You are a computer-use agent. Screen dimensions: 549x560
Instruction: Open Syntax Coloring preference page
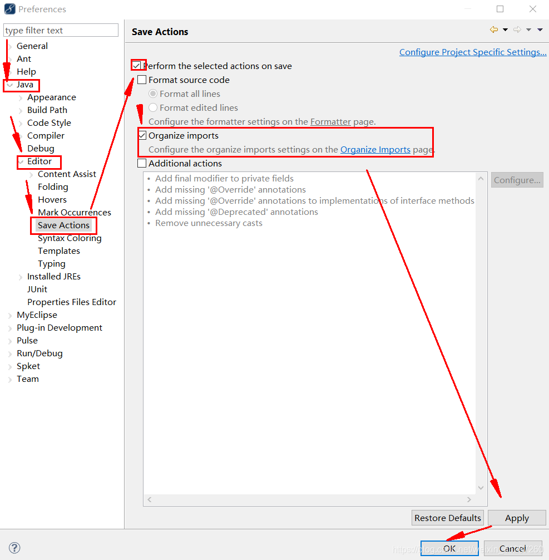70,238
